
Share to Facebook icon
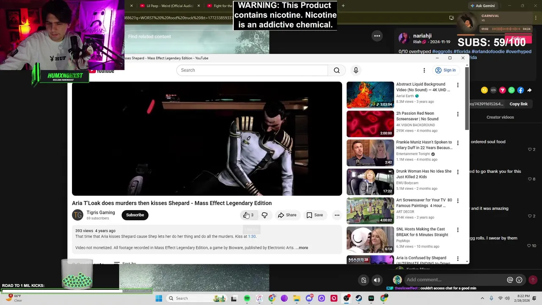click(x=520, y=90)
